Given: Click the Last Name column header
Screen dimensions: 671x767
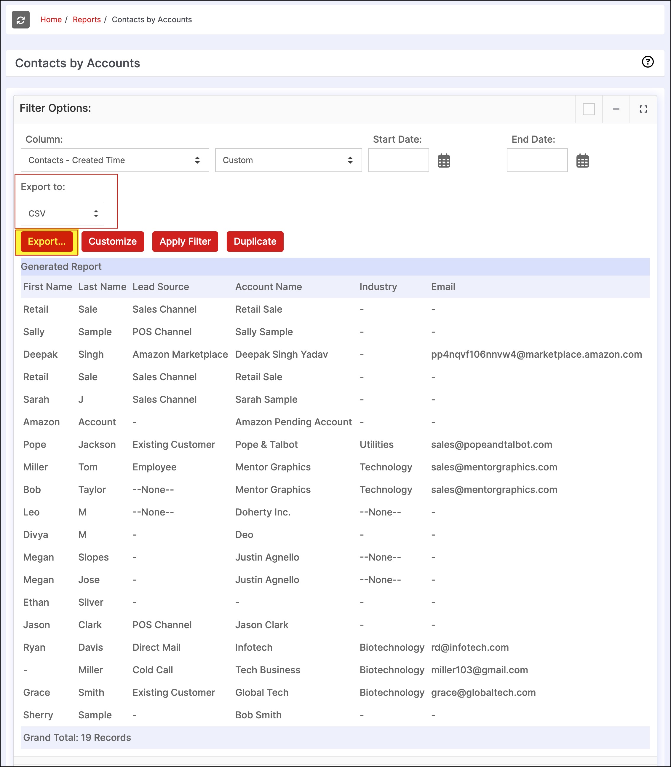Looking at the screenshot, I should [102, 287].
